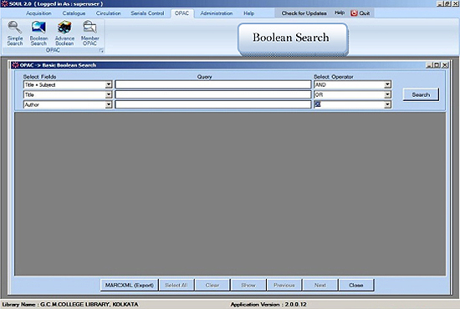The height and width of the screenshot is (309, 460).
Task: Open the third row operator dropdown
Action: click(387, 105)
